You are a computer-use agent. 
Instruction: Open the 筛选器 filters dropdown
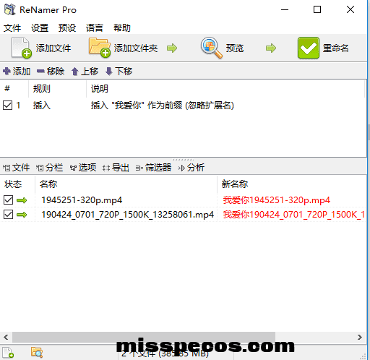pos(153,168)
